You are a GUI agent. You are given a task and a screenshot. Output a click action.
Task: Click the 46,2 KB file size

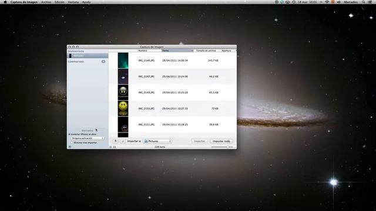click(x=214, y=77)
